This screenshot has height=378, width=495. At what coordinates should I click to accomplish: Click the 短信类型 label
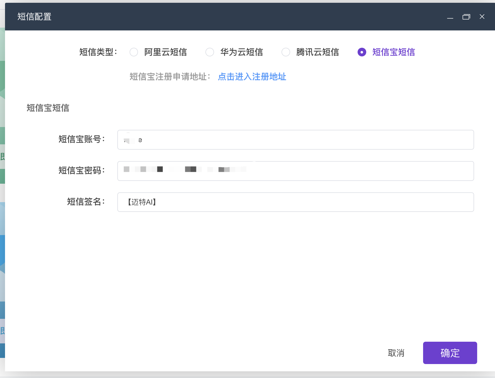click(98, 52)
